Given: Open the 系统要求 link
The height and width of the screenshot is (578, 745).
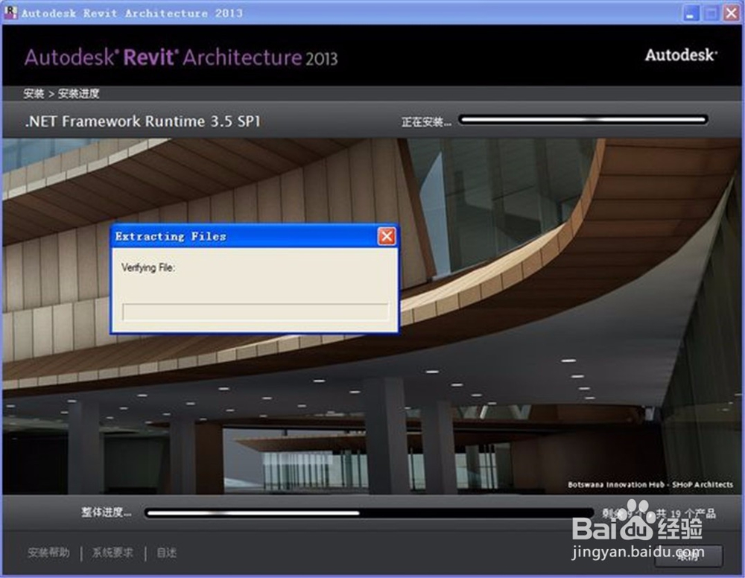Looking at the screenshot, I should (x=112, y=553).
